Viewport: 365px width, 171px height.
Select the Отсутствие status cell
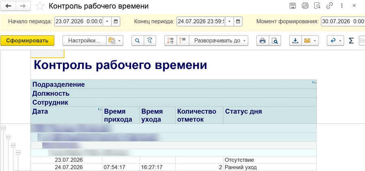click(270, 160)
